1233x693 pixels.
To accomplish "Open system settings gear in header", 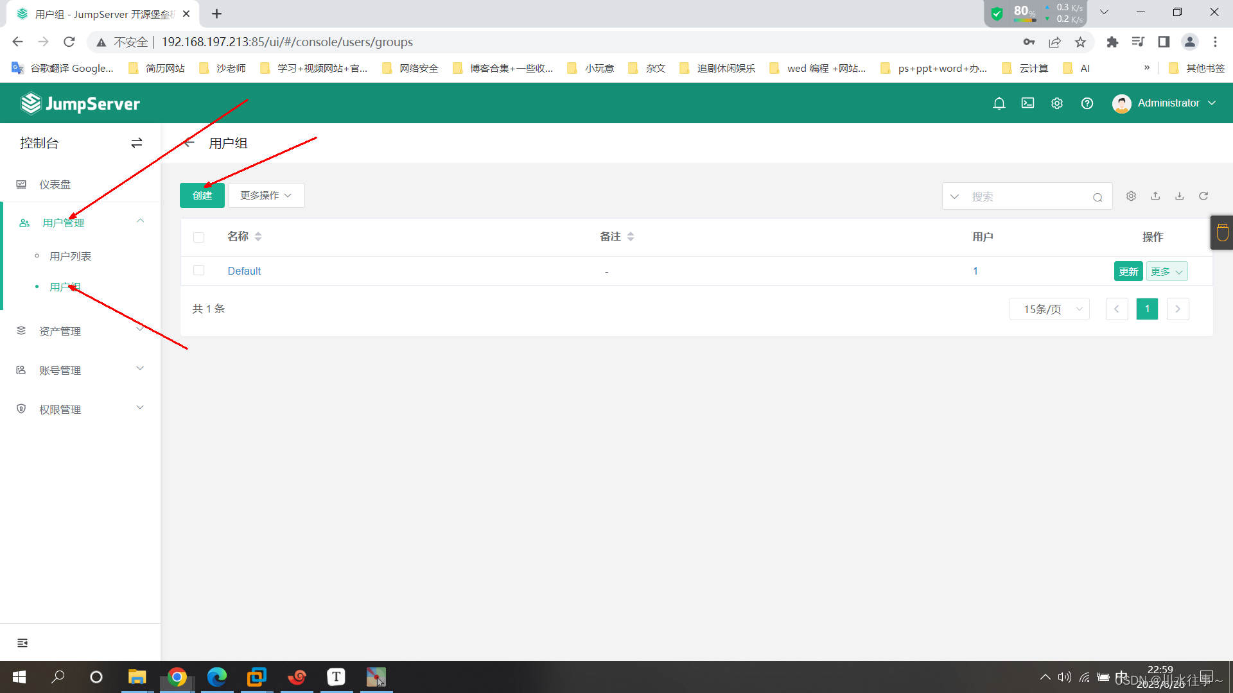I will tap(1056, 103).
